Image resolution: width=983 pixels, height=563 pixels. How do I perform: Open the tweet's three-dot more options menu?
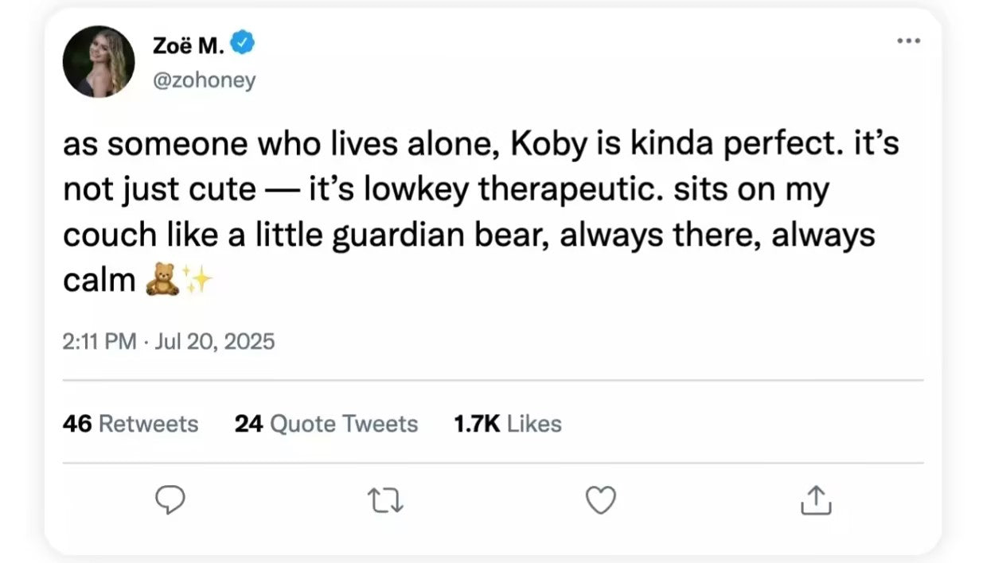[908, 40]
